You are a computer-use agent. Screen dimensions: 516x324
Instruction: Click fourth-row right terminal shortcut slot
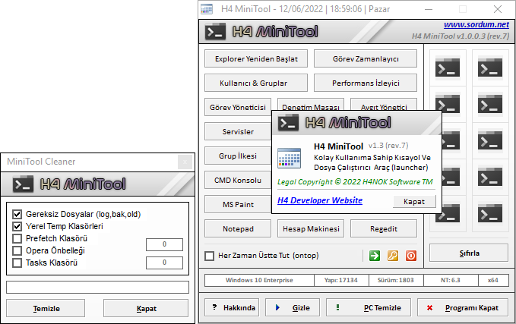tap(490, 177)
